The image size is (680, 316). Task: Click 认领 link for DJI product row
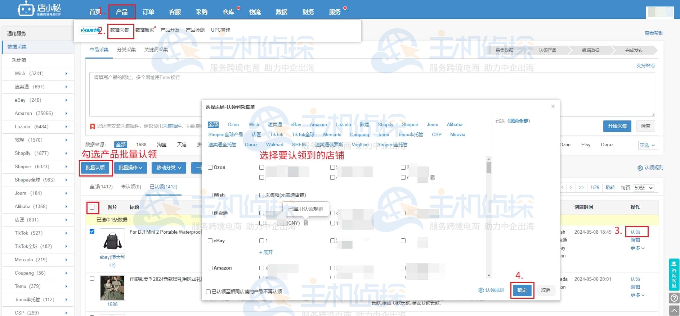coord(635,232)
